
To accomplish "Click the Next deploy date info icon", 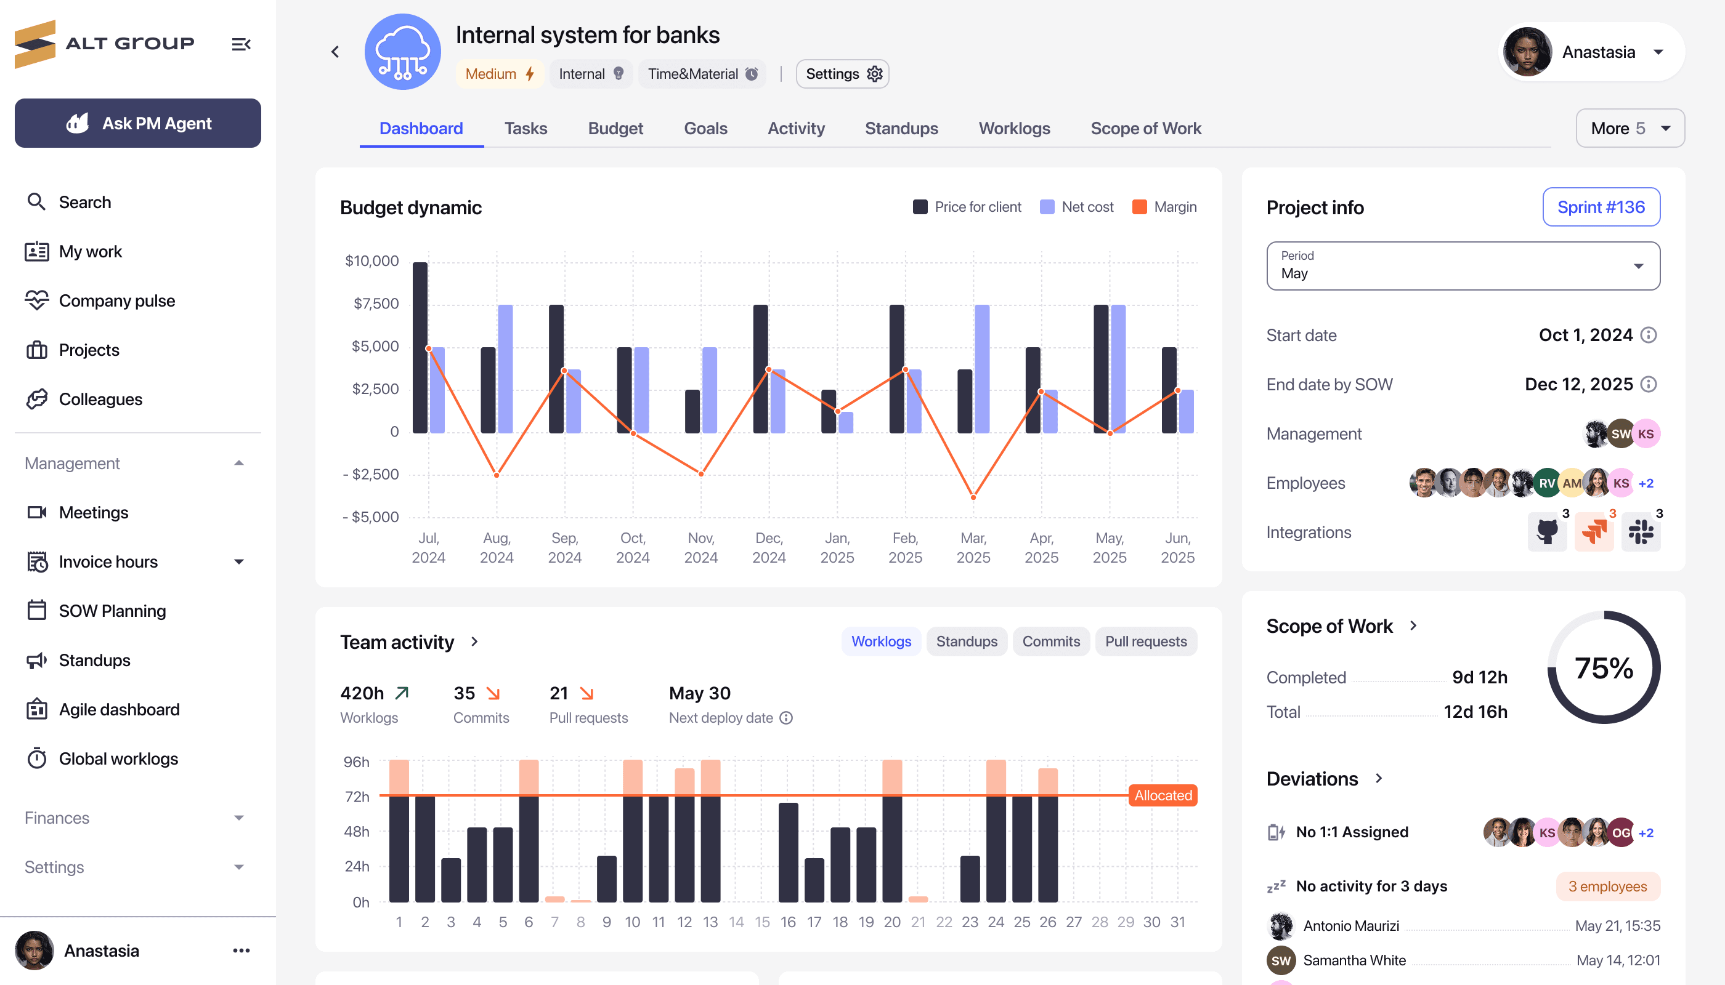I will pyautogui.click(x=786, y=718).
